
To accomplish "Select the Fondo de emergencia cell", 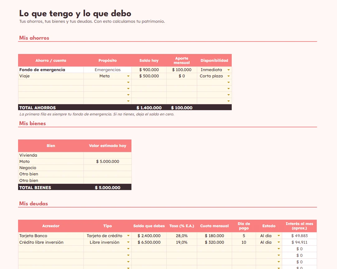I will [x=51, y=70].
